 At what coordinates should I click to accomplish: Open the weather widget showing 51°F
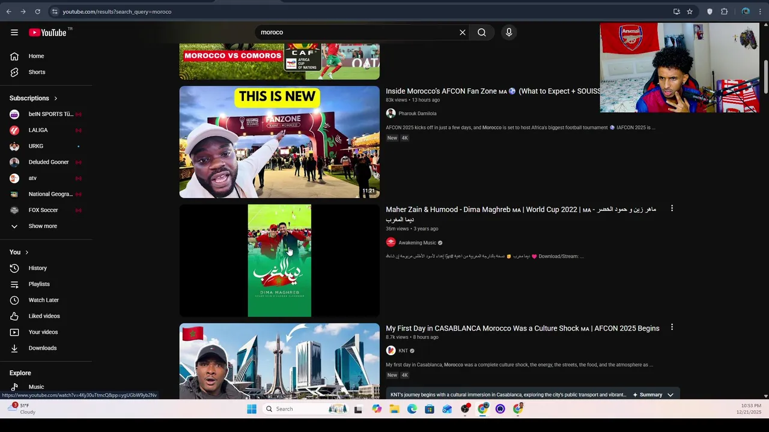click(23, 409)
